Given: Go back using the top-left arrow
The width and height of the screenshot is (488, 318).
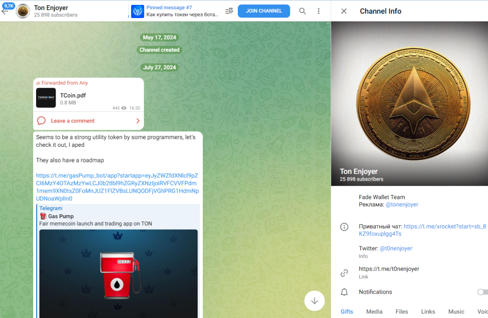Looking at the screenshot, I should tap(5, 12).
